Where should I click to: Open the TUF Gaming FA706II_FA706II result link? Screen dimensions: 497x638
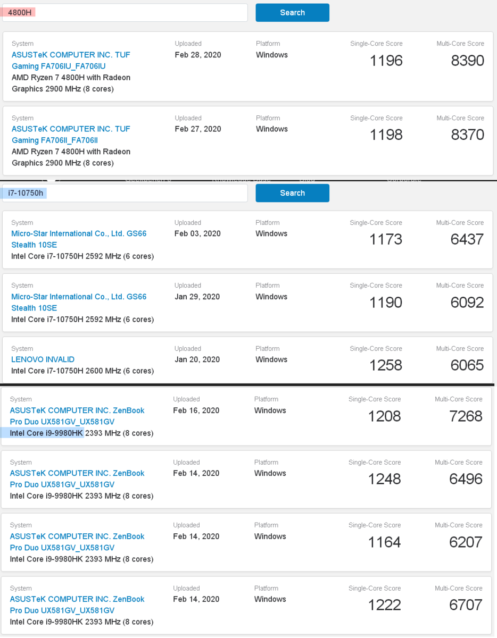(x=71, y=135)
